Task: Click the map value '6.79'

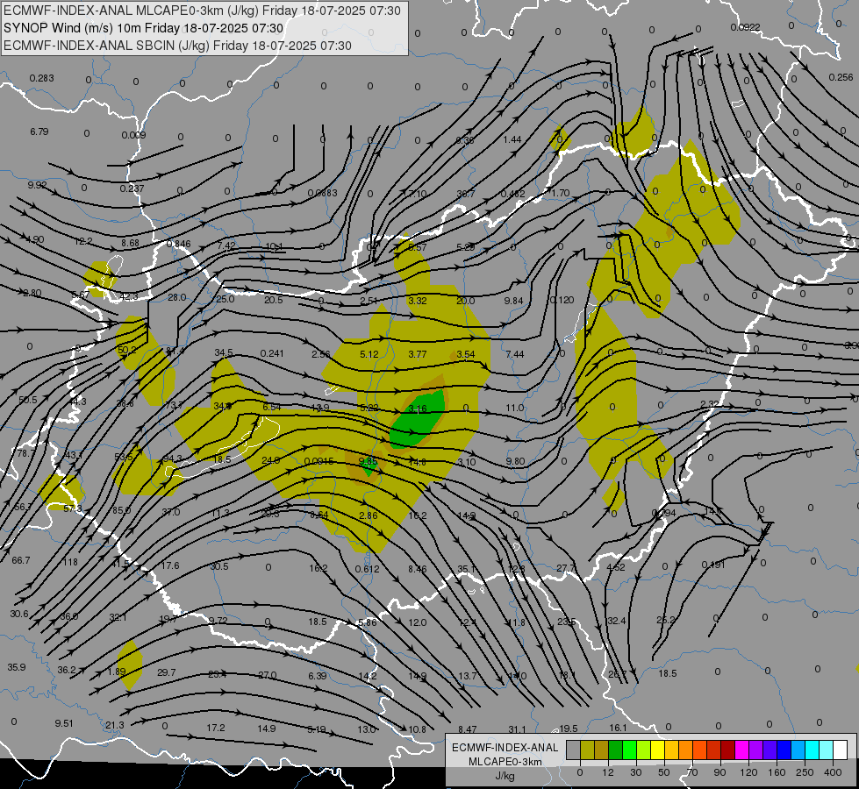Action: tap(39, 131)
